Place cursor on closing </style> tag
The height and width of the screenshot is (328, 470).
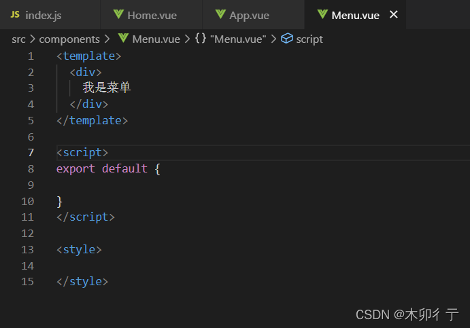pos(82,281)
